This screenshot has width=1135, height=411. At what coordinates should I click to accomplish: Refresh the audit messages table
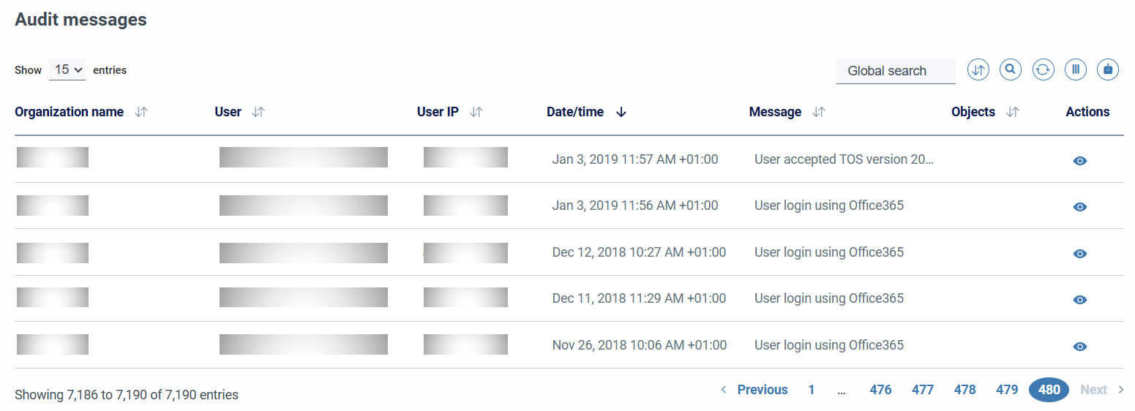(x=1043, y=70)
